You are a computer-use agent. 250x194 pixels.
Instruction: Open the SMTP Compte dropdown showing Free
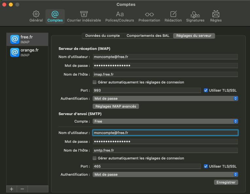165,121
